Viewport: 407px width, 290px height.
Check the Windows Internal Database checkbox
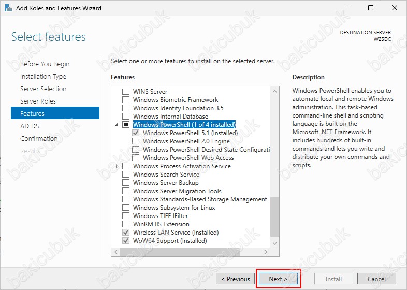coord(126,117)
